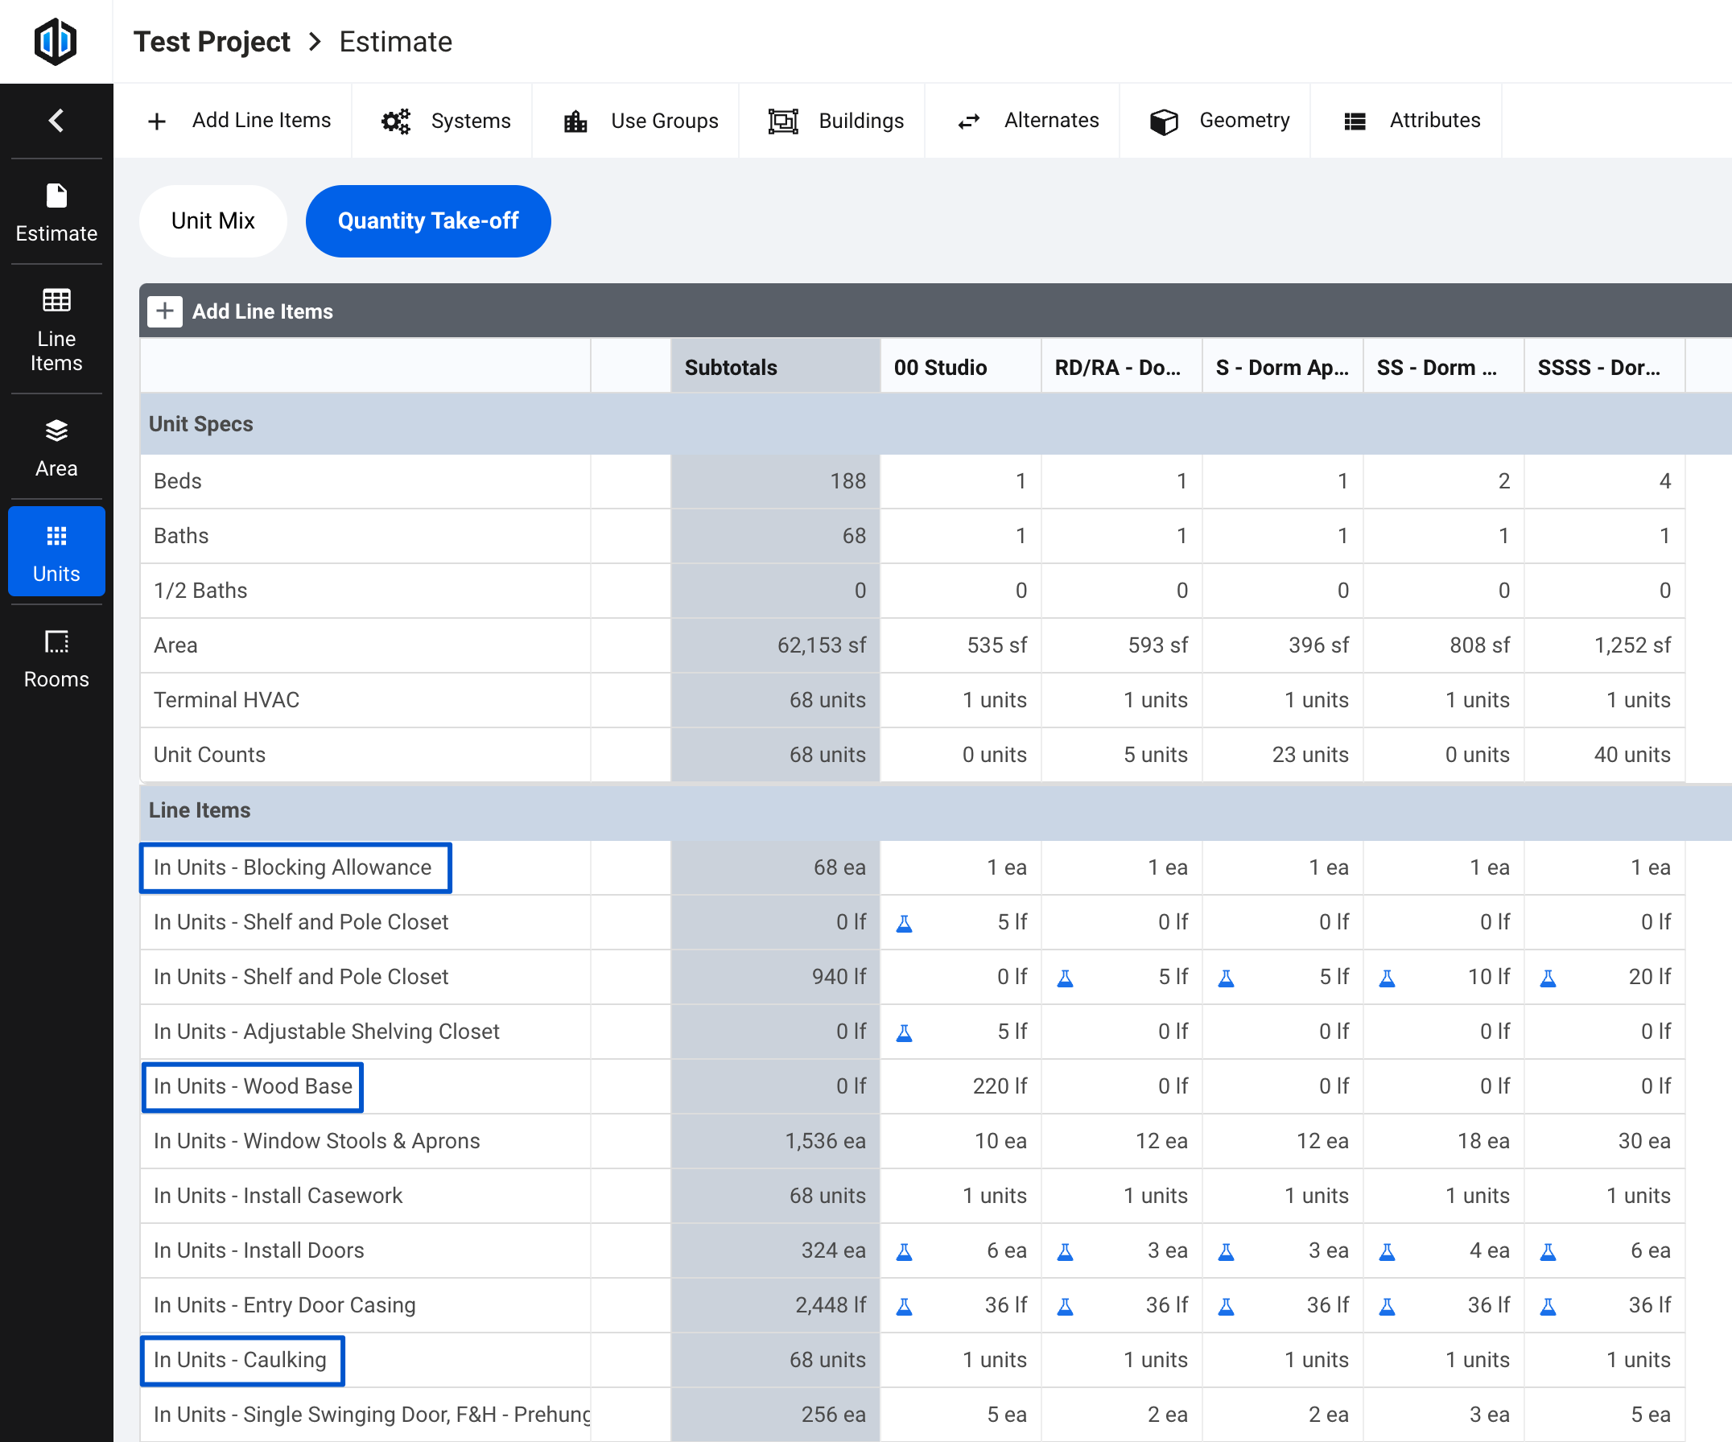
Task: Open Use Groups from the toolbar
Action: click(635, 121)
